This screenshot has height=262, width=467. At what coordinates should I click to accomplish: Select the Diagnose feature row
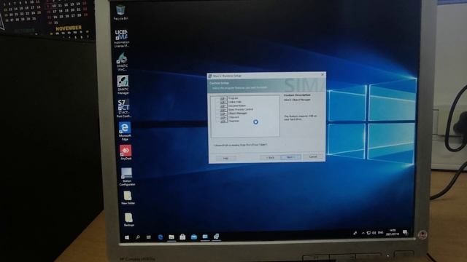[x=234, y=121]
